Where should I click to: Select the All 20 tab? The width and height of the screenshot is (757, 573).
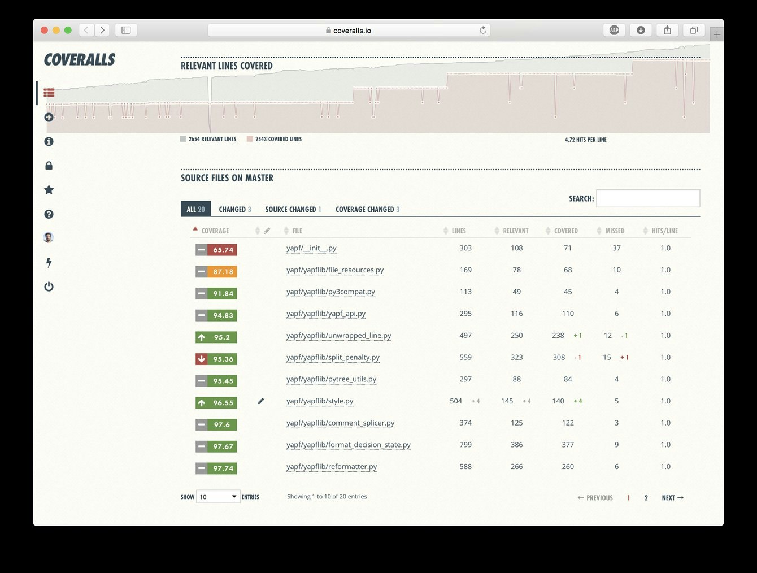click(x=196, y=209)
